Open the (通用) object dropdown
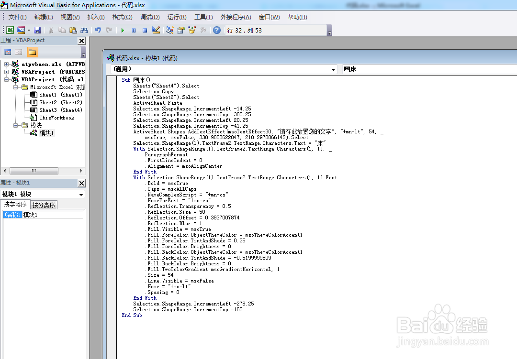 coord(333,69)
